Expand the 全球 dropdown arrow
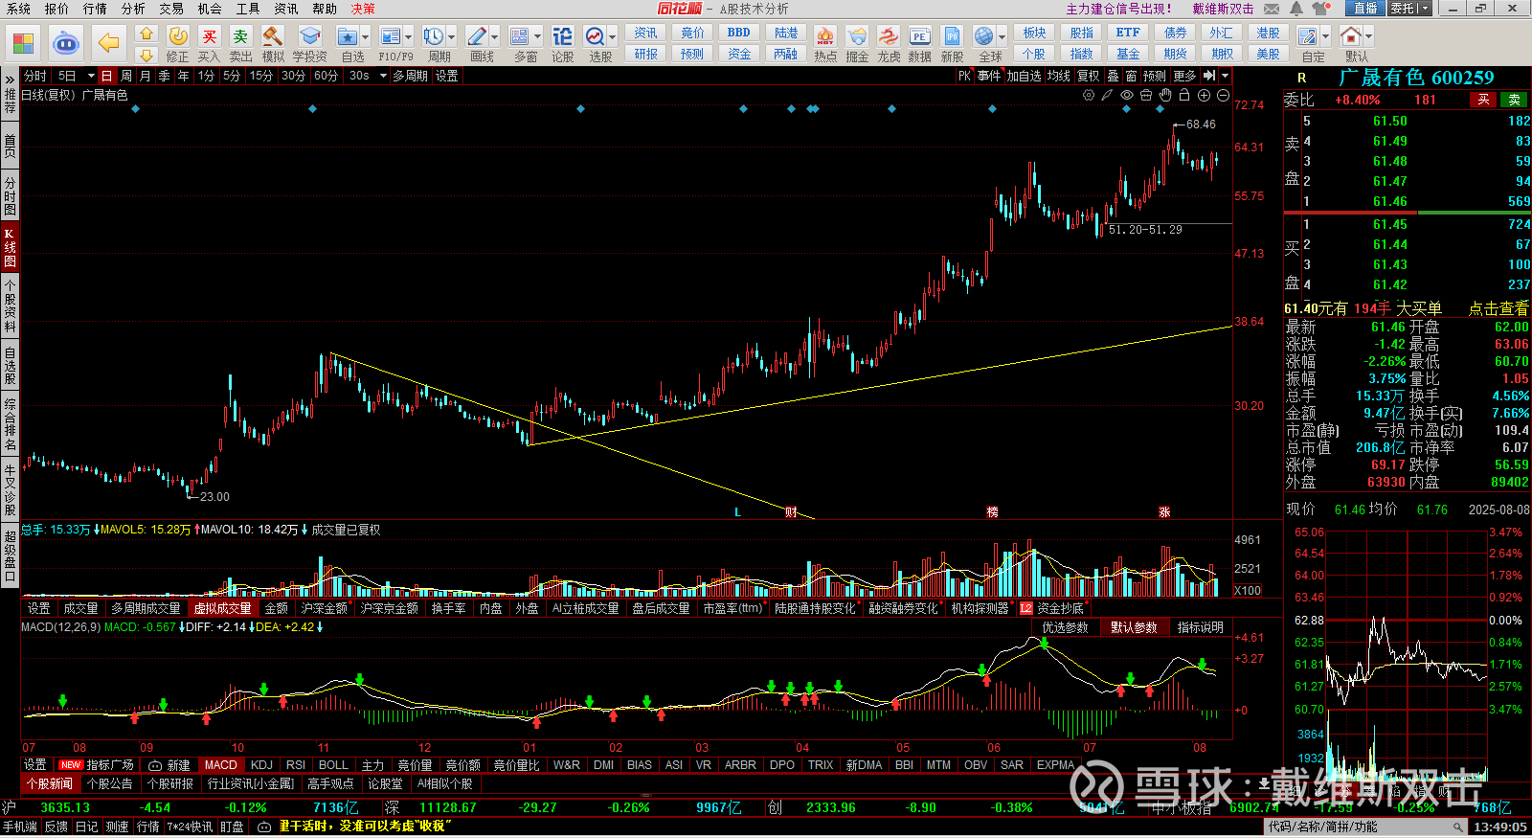Viewport: 1532px width, 838px height. pyautogui.click(x=1001, y=37)
